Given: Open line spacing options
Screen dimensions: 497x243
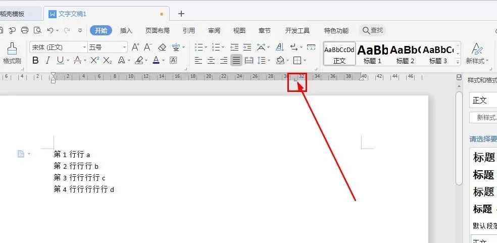Looking at the screenshot, I should 262,60.
